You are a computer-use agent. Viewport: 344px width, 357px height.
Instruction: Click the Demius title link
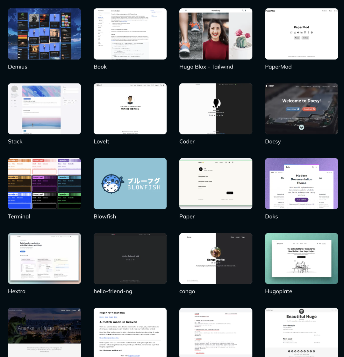point(18,67)
